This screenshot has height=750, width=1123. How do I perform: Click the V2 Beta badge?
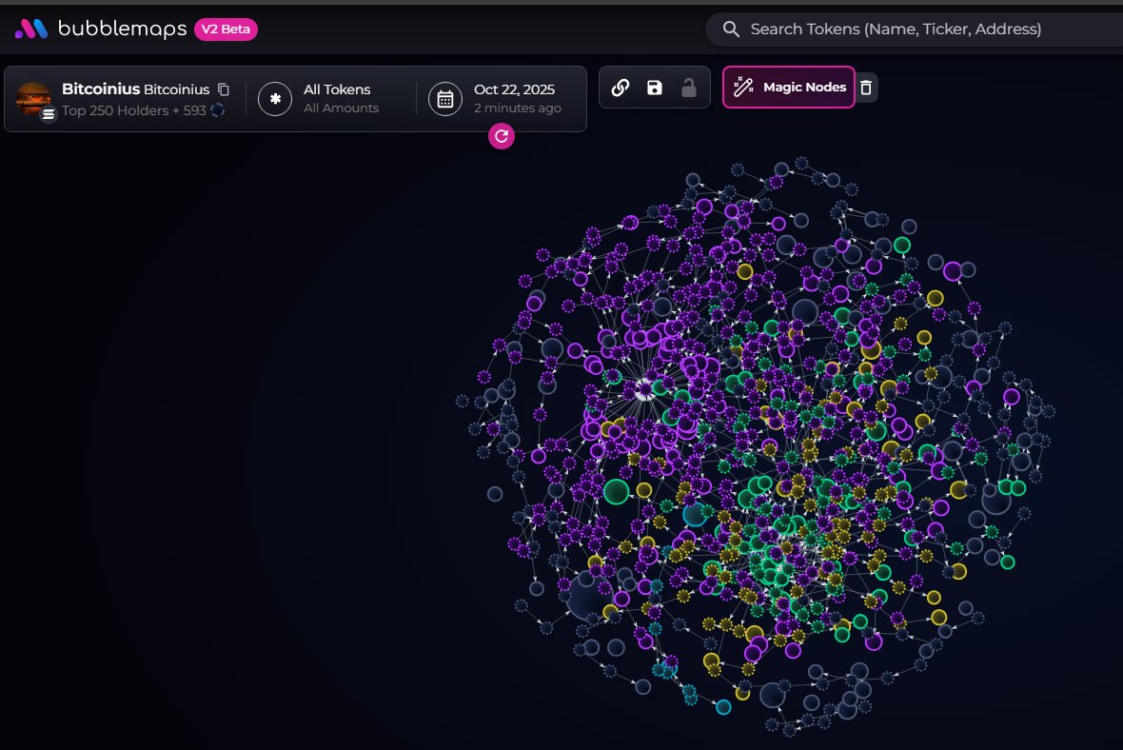click(226, 30)
